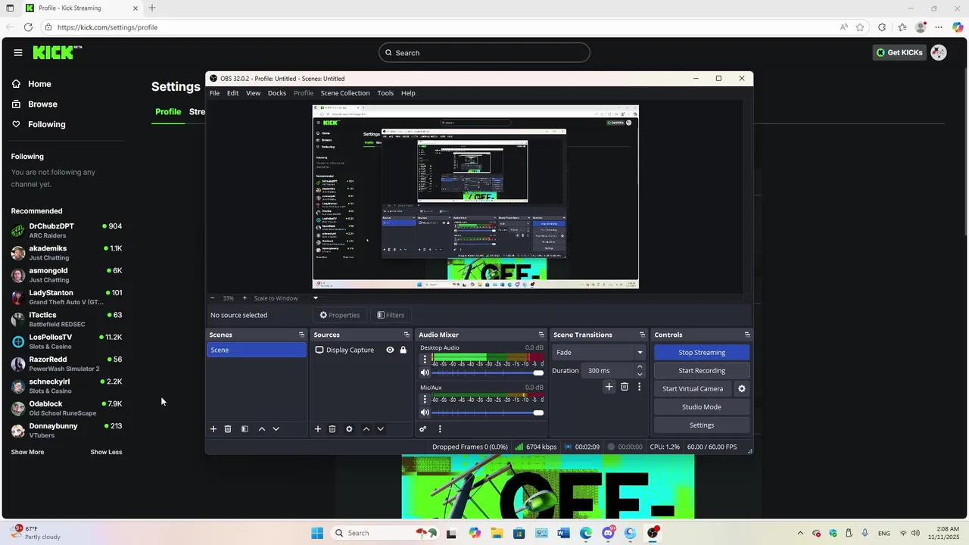
Task: Open advanced audio properties gears icon
Action: (x=423, y=429)
